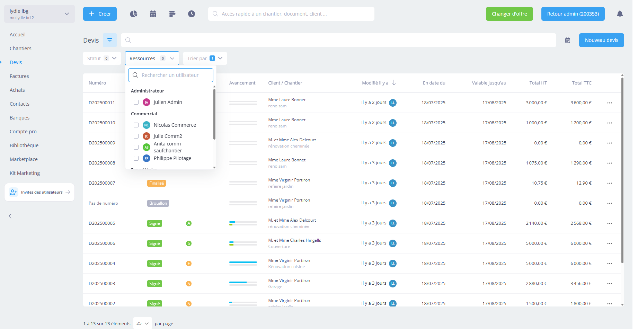Open the more options menu for D202500010
Screen dimensions: 638x329
click(x=610, y=123)
